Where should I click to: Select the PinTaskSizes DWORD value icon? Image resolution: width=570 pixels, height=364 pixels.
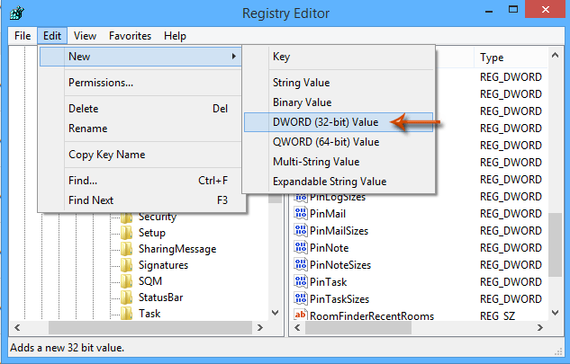(301, 298)
